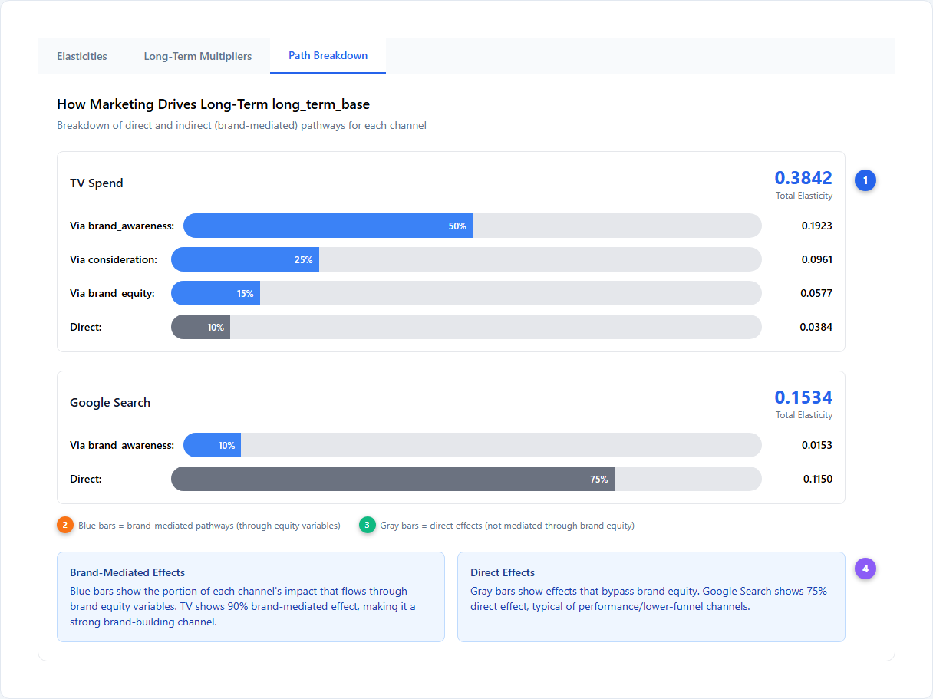
Task: Click the "Gray bars = direct effects" legend
Action: [507, 526]
